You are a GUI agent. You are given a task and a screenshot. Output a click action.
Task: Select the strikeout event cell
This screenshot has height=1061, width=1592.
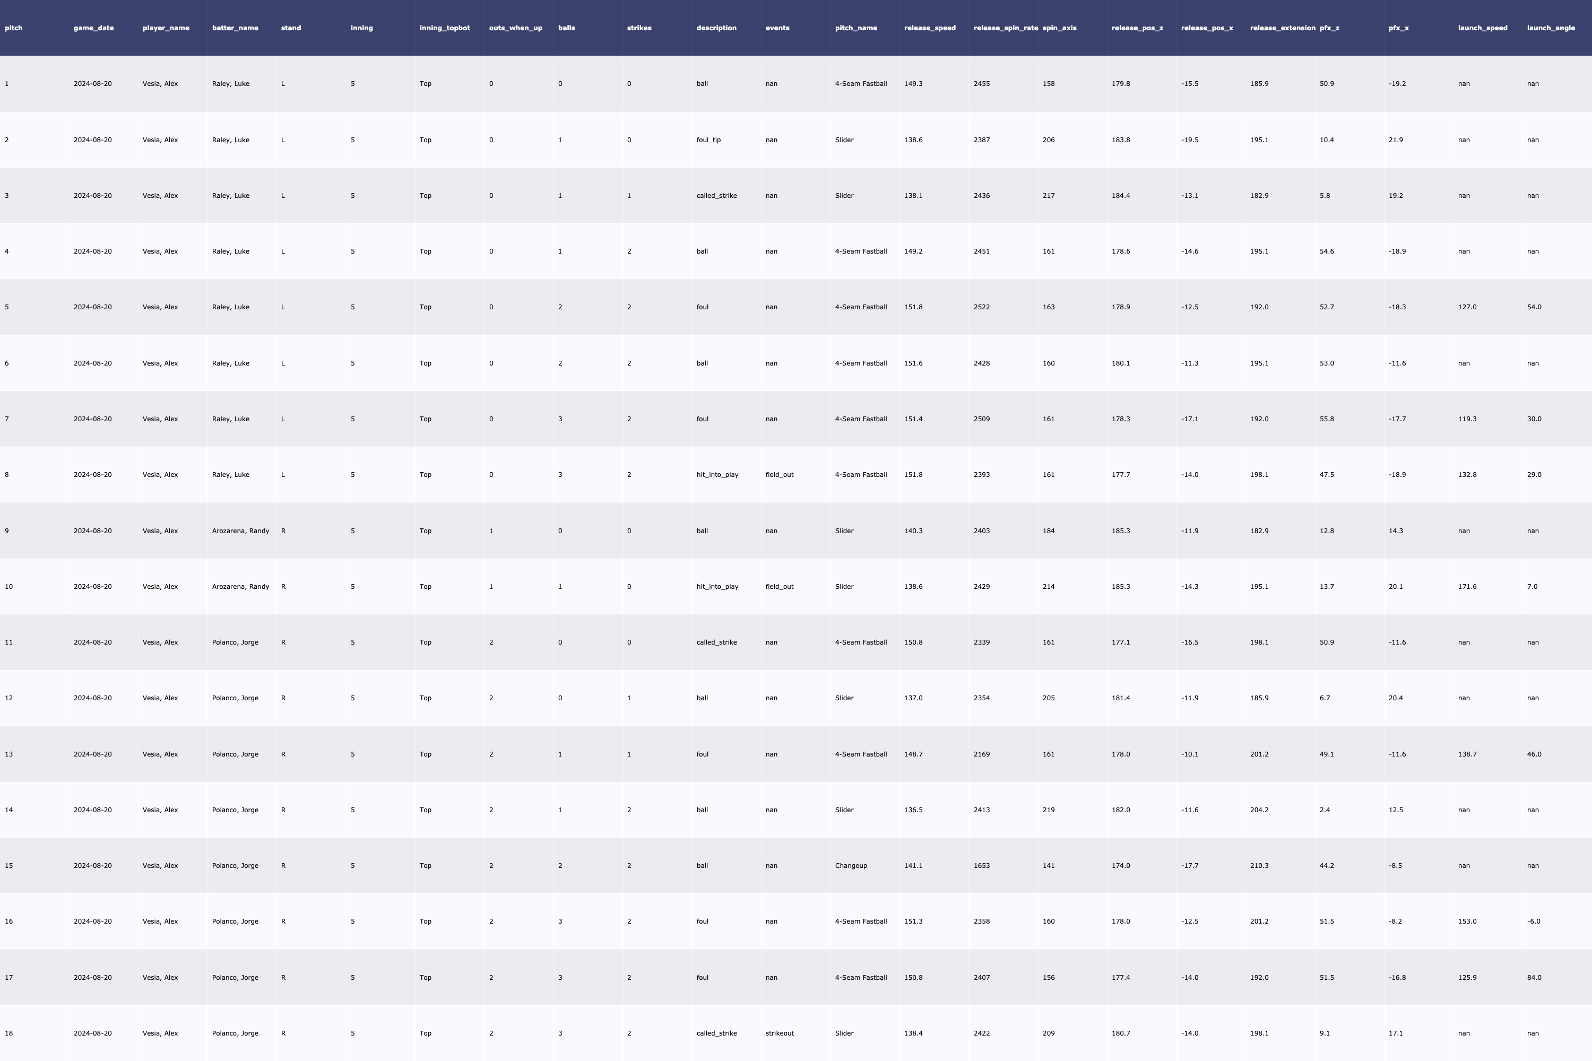pyautogui.click(x=779, y=1033)
